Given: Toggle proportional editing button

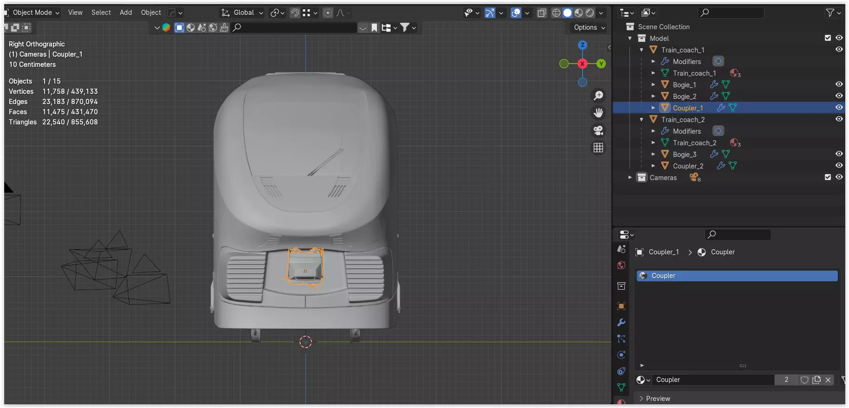Looking at the screenshot, I should (x=328, y=13).
